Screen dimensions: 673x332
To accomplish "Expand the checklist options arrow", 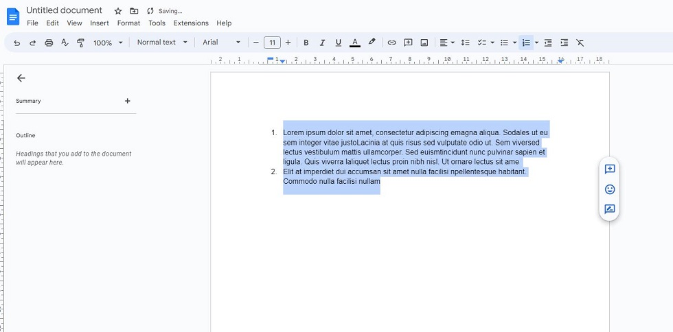I will (x=492, y=43).
